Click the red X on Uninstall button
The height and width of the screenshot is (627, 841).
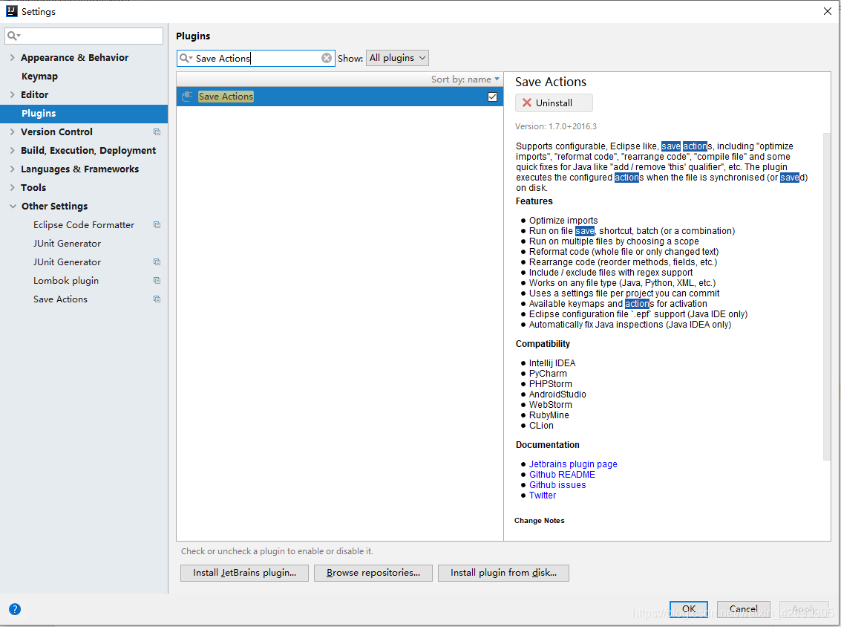point(527,103)
